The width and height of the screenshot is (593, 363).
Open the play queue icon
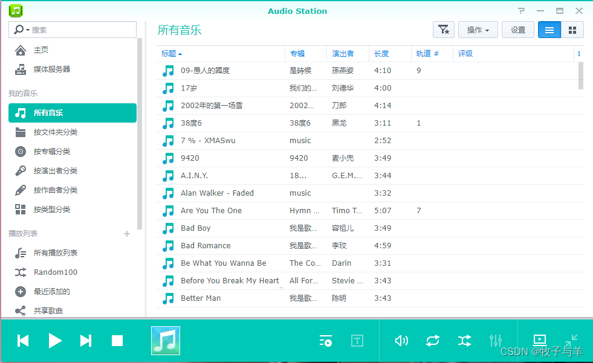pos(326,341)
